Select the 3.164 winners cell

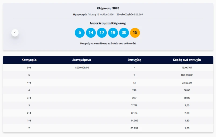click(134, 113)
